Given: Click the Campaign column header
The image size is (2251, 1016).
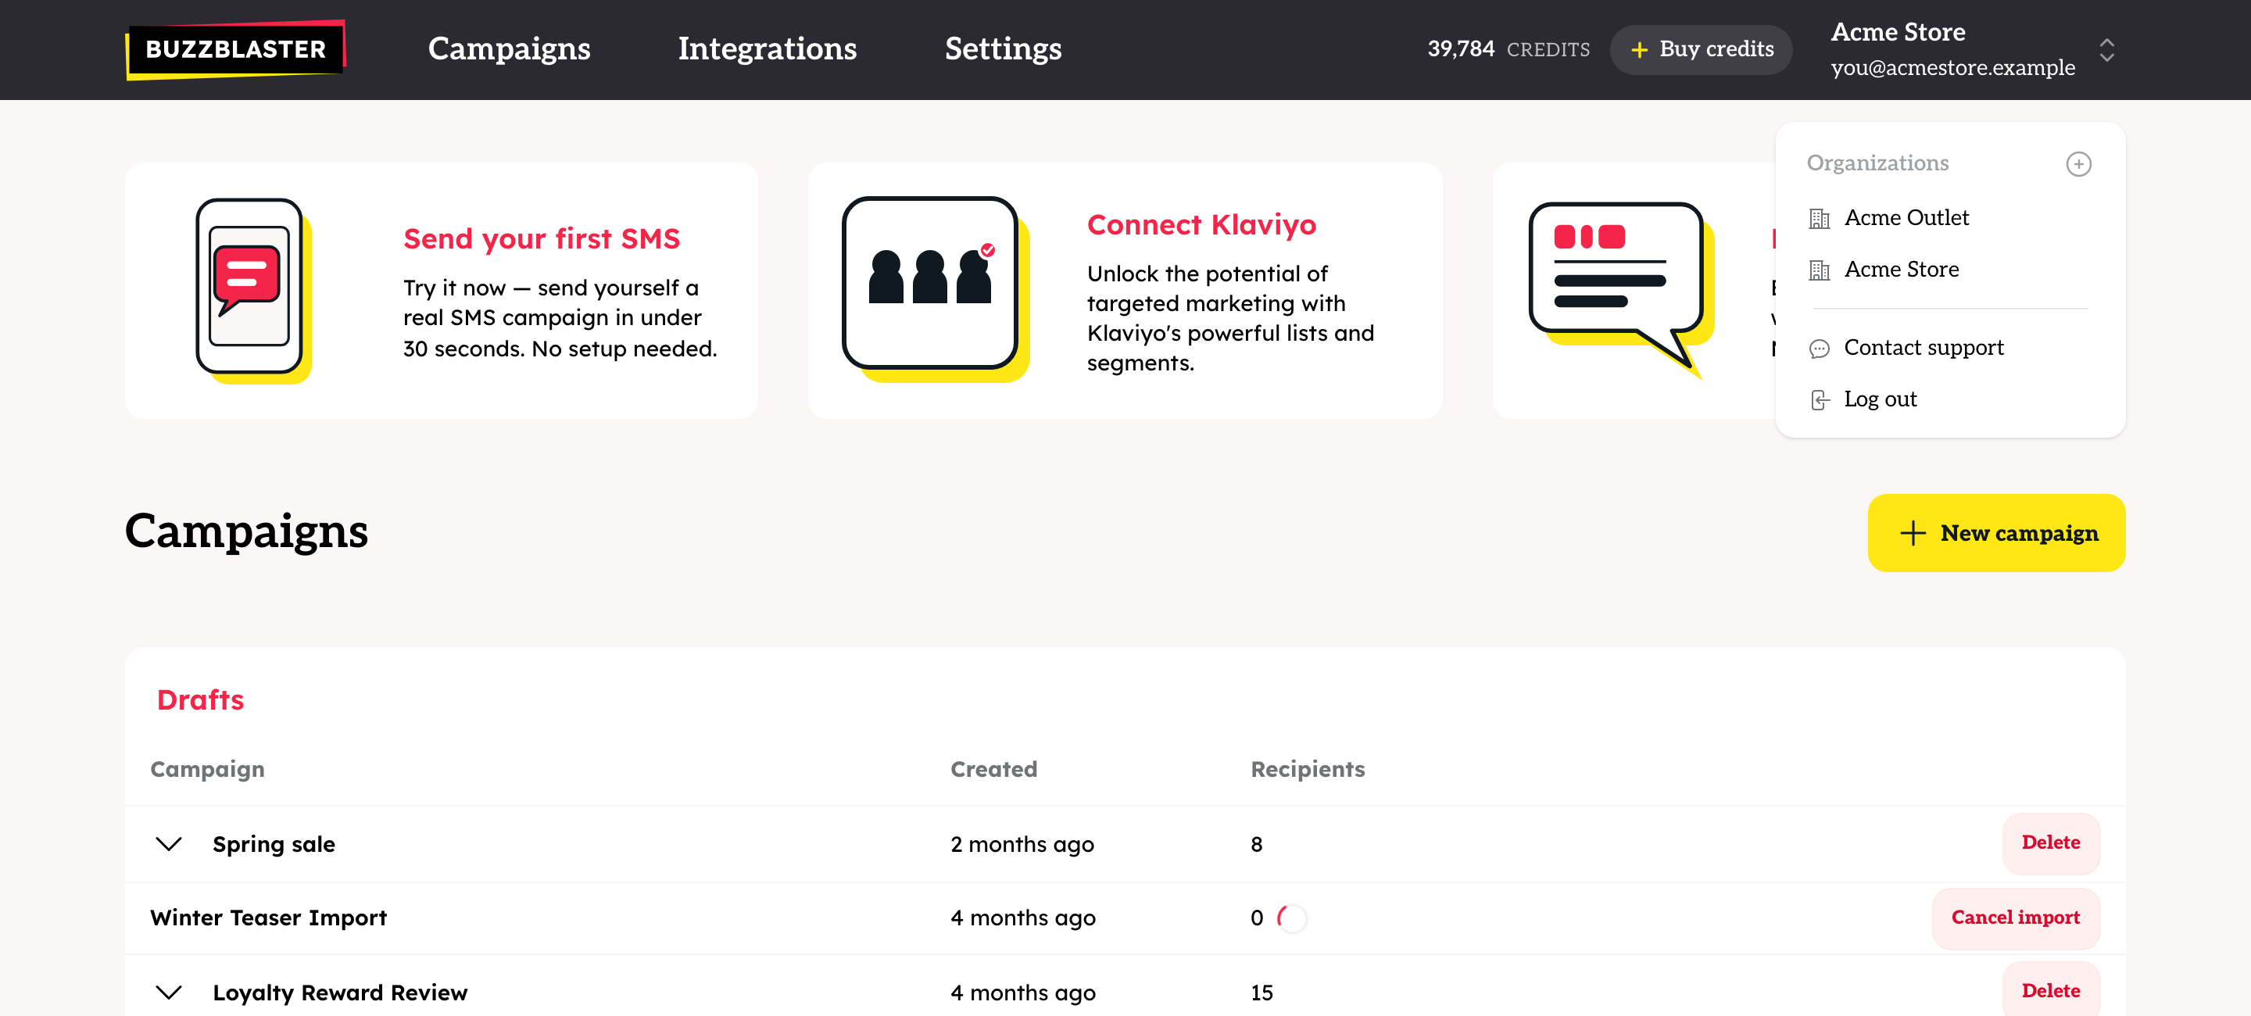Looking at the screenshot, I should (207, 769).
